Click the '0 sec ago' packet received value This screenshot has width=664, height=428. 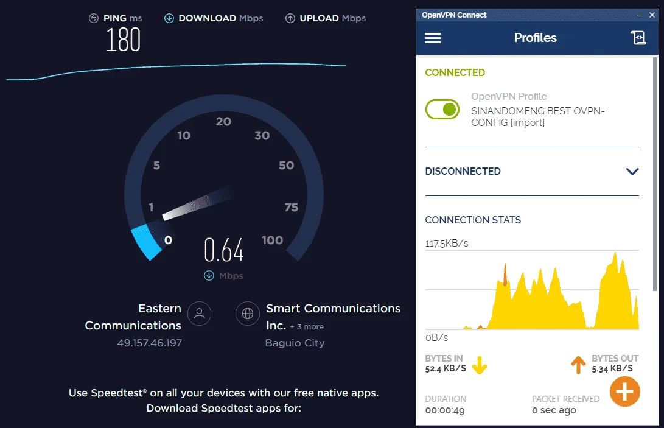coord(554,410)
